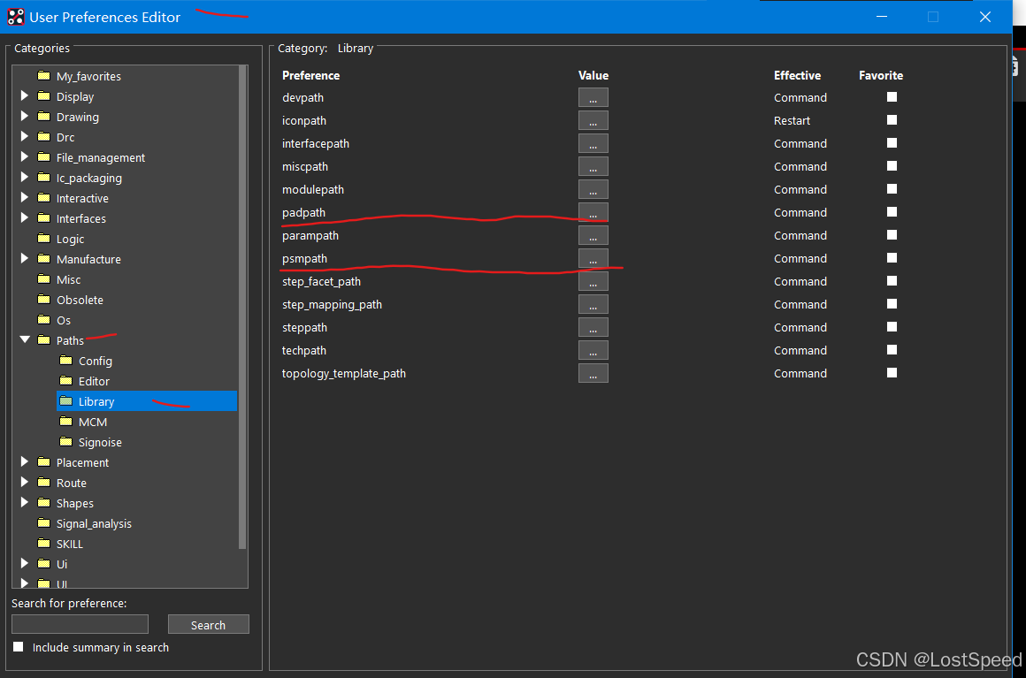Focus the Search for preference field
The width and height of the screenshot is (1026, 678).
tap(80, 624)
